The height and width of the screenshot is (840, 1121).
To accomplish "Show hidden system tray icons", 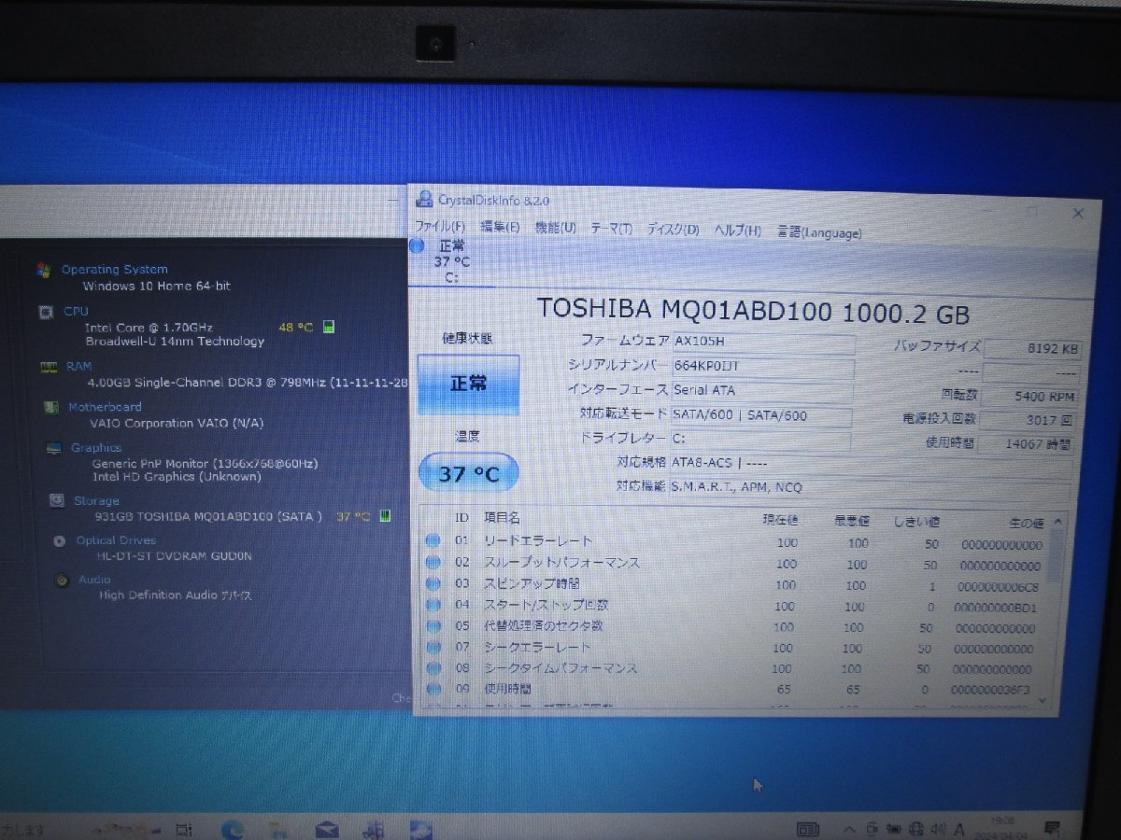I will 848,828.
